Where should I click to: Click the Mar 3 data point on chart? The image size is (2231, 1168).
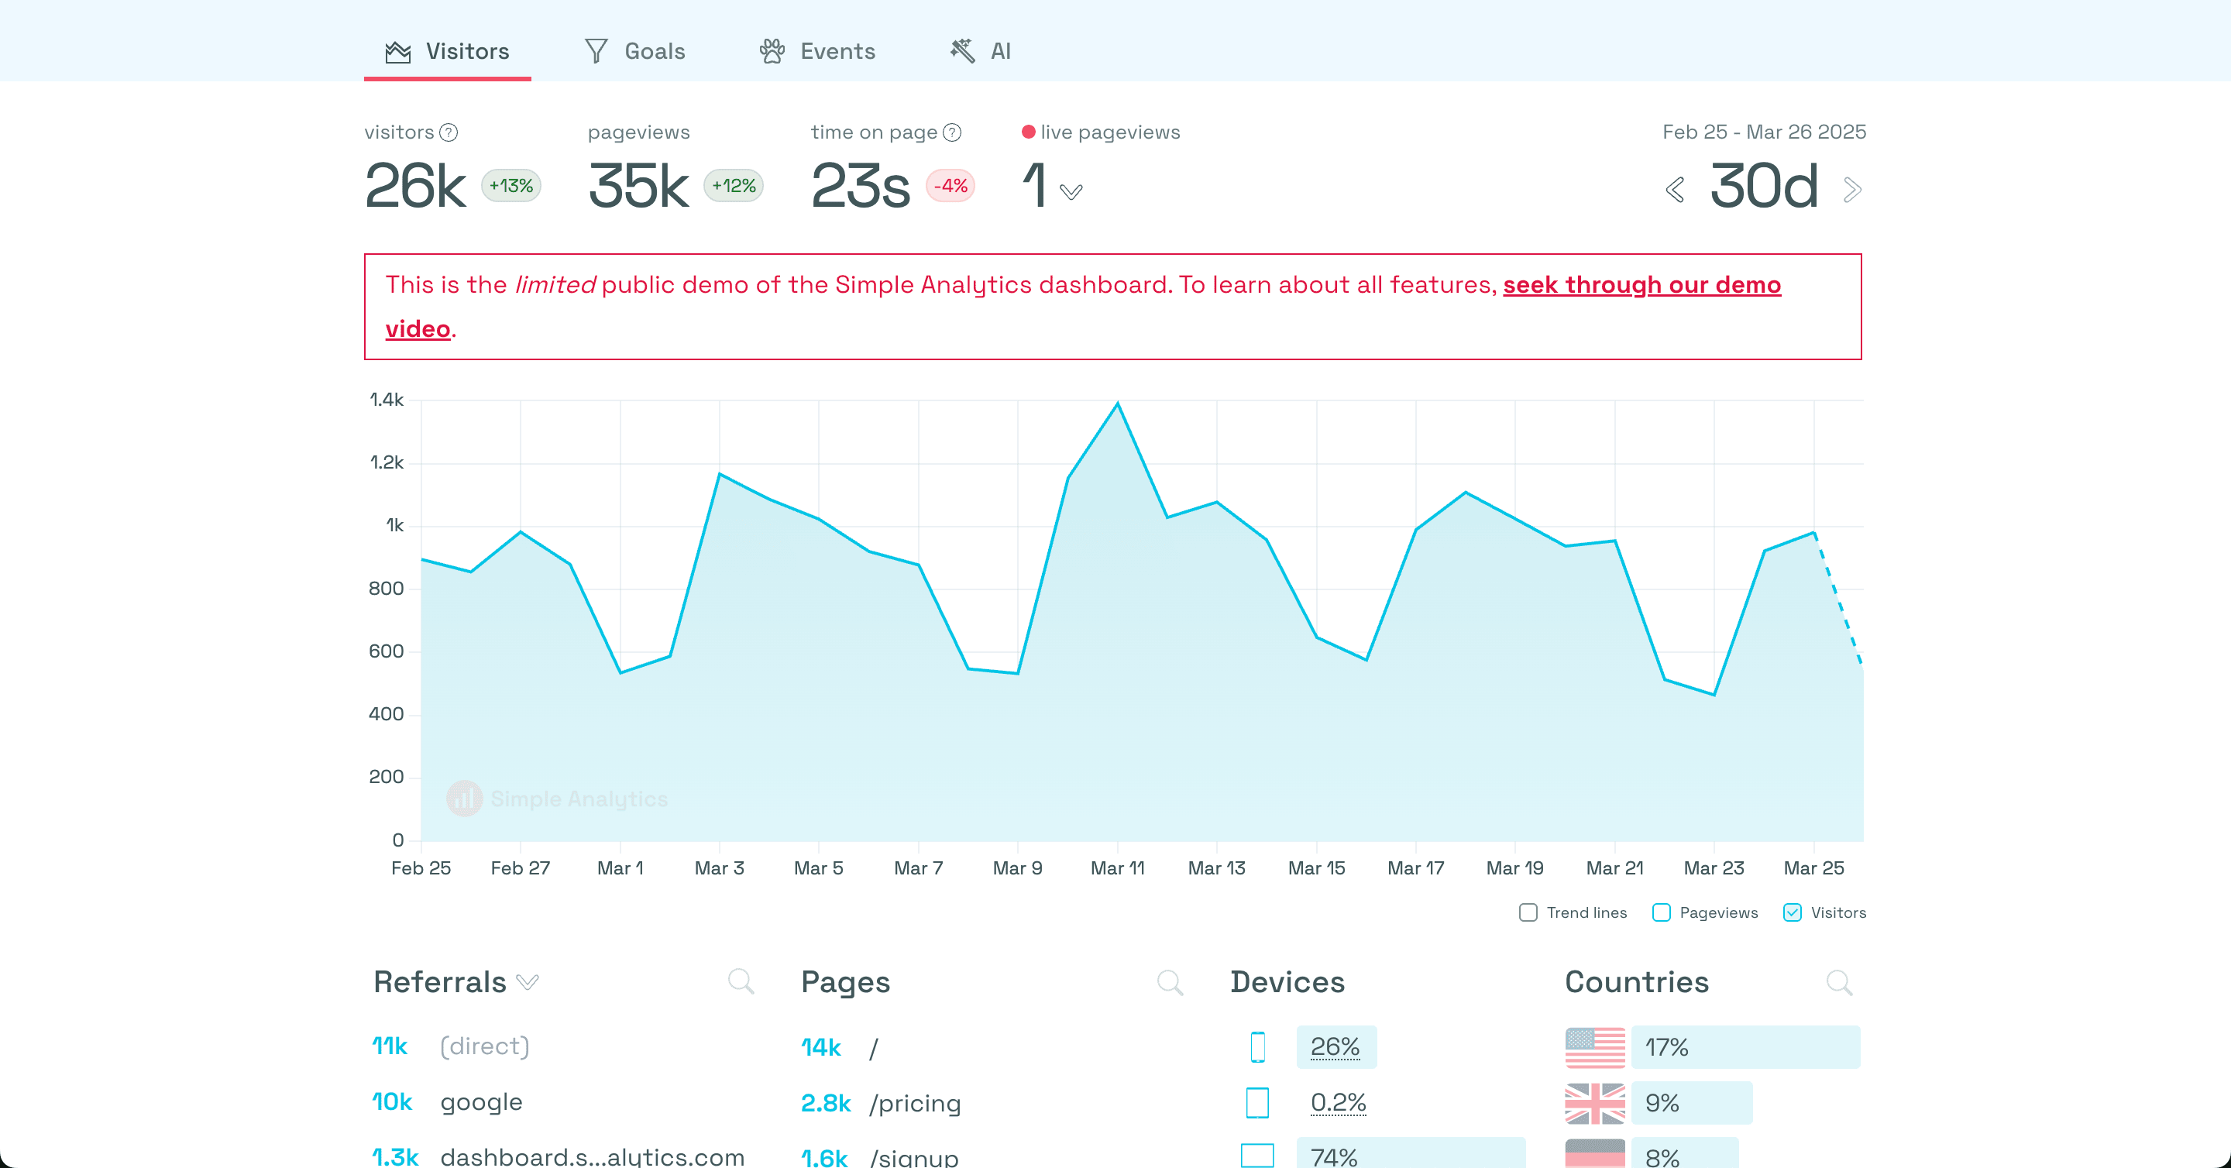[x=720, y=473]
